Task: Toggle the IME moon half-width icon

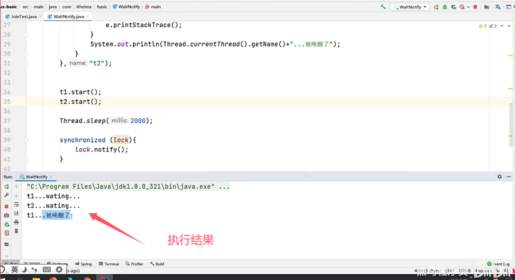Action: point(24,270)
